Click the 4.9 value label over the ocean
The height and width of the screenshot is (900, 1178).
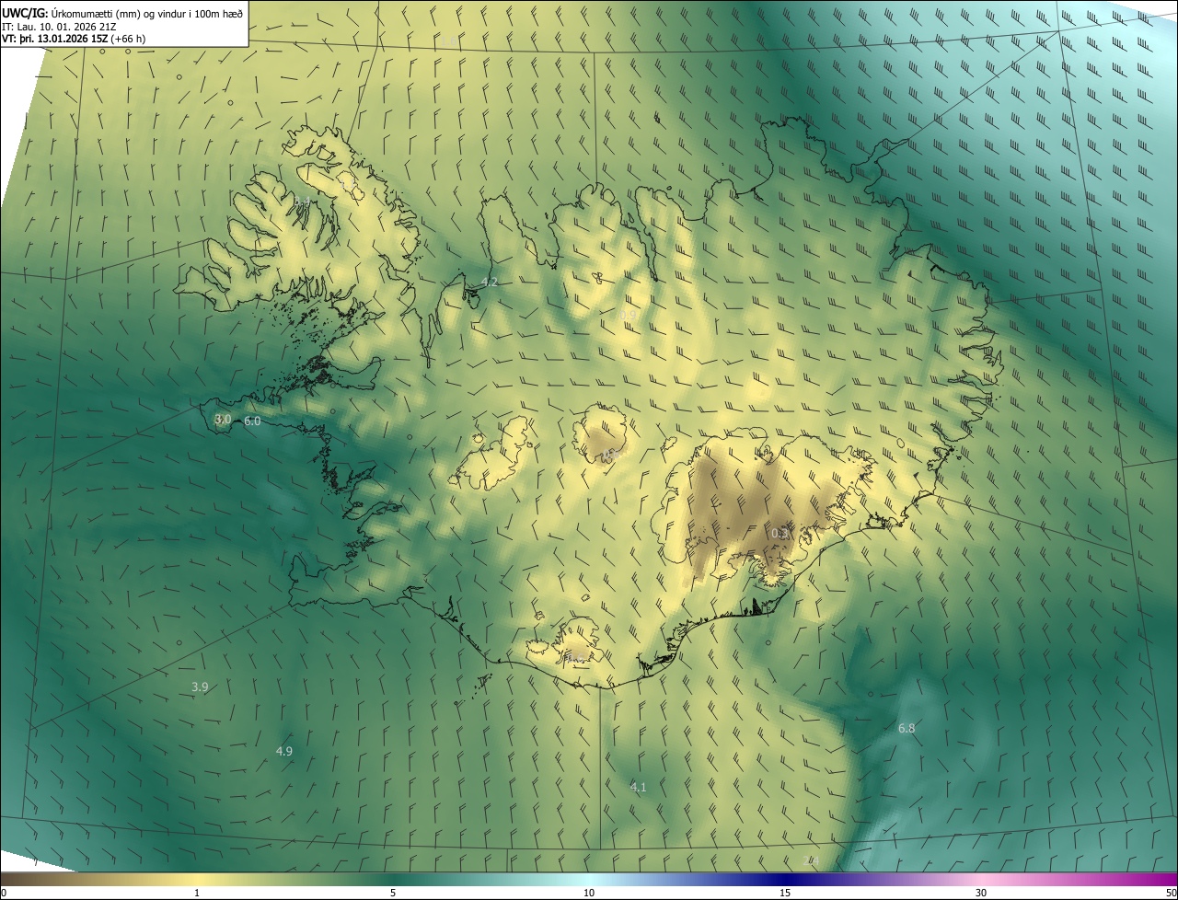coord(284,751)
